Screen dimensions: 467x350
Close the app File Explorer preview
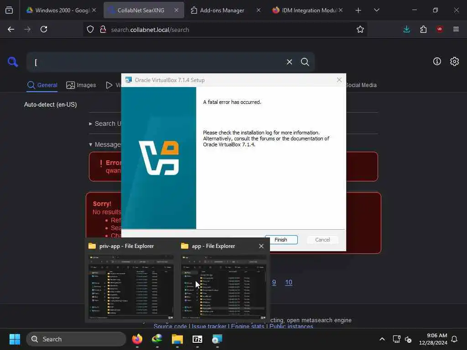pyautogui.click(x=261, y=246)
